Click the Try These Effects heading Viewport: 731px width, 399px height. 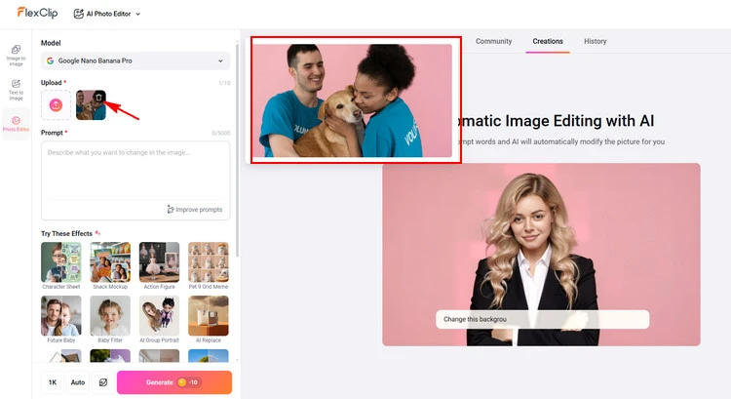[x=66, y=233]
